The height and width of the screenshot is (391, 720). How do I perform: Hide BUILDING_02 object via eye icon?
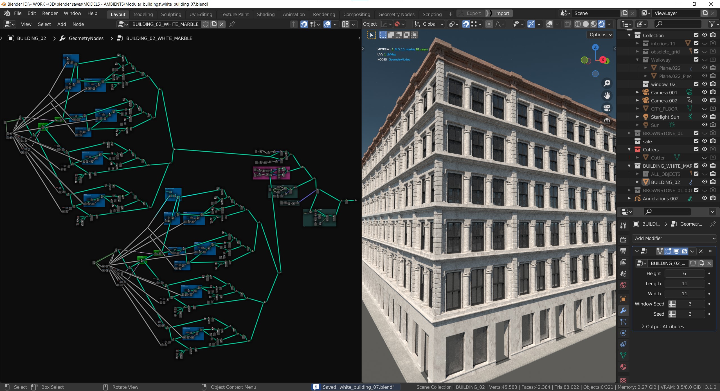[705, 182]
